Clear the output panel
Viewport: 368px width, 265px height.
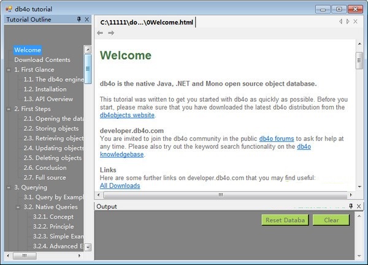pos(331,220)
